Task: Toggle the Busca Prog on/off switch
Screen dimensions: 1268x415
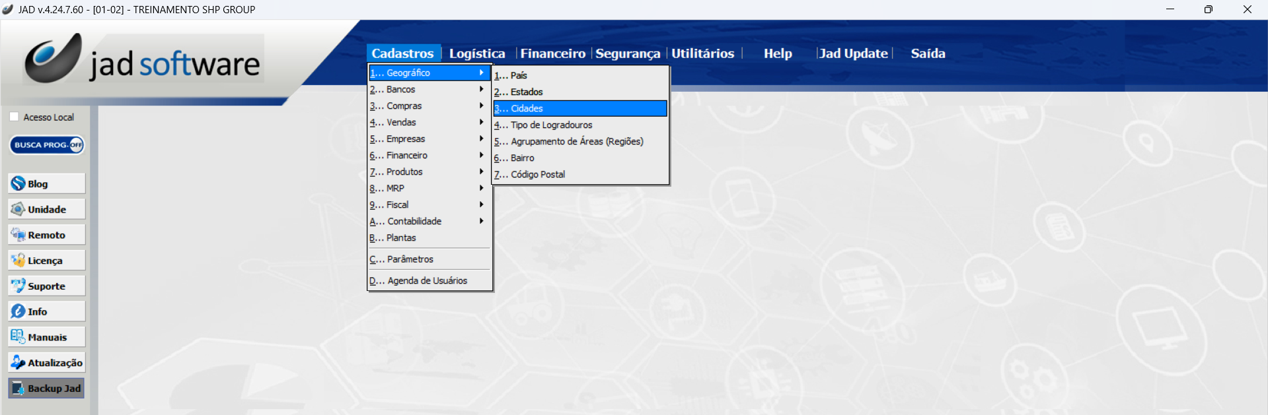Action: point(76,145)
